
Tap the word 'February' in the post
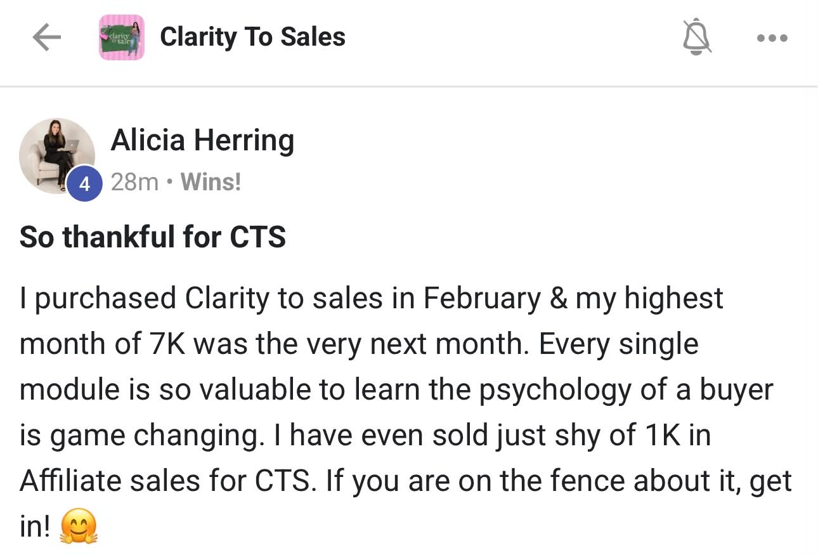point(482,297)
